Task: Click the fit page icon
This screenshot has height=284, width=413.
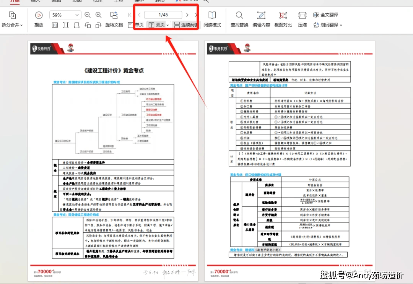Action: [66, 25]
